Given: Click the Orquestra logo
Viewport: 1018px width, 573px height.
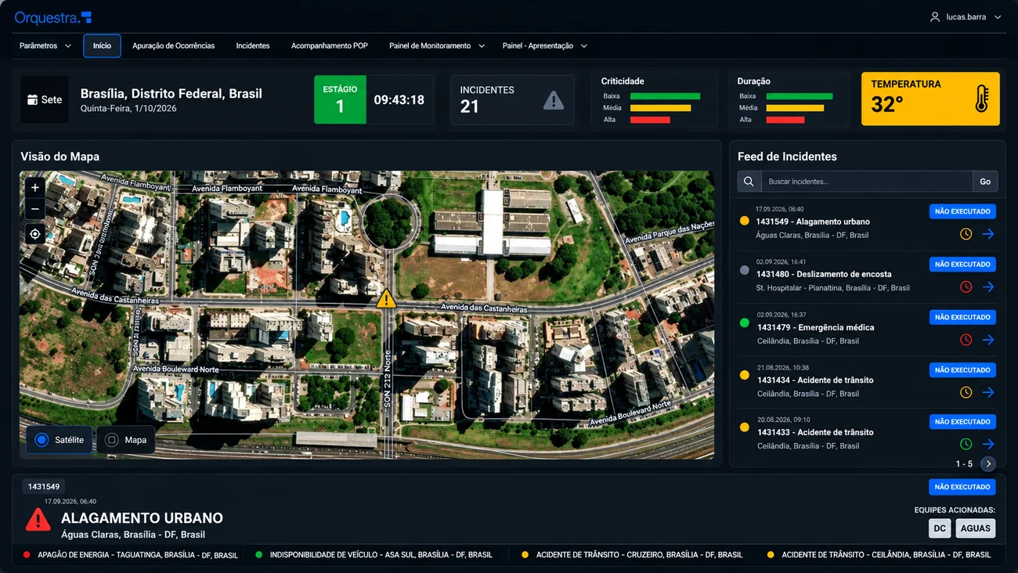Looking at the screenshot, I should (x=53, y=17).
